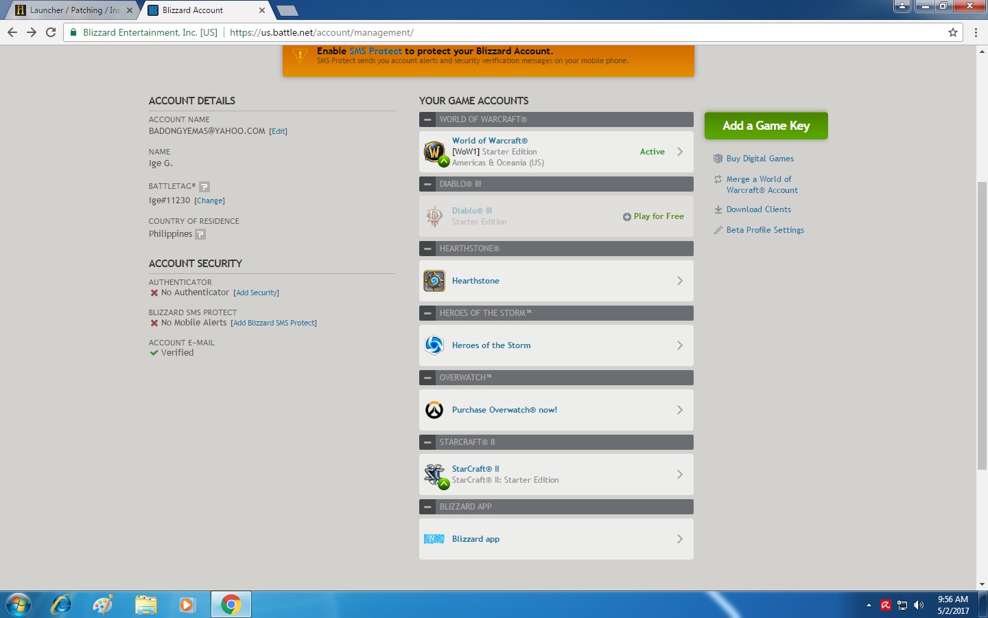Image resolution: width=988 pixels, height=618 pixels.
Task: Click the browser address bar URL
Action: pos(322,32)
